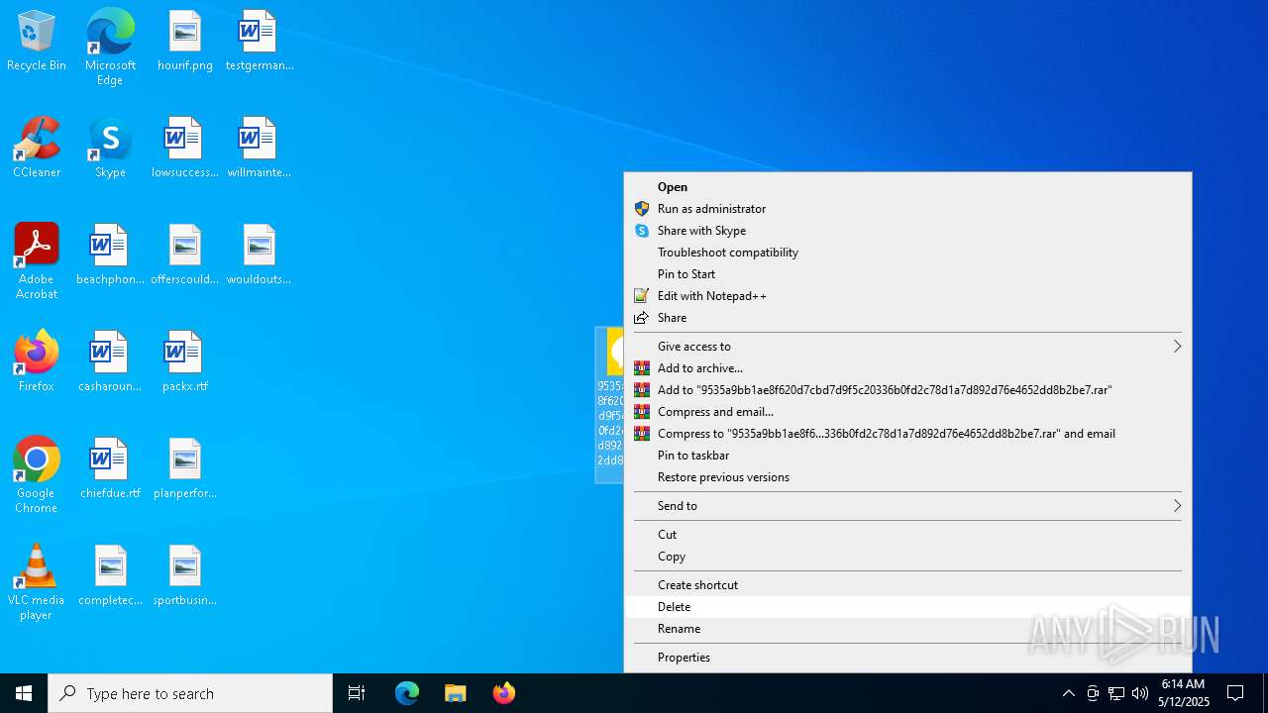The height and width of the screenshot is (713, 1268).
Task: Choose Delete from the context menu
Action: coord(907,607)
